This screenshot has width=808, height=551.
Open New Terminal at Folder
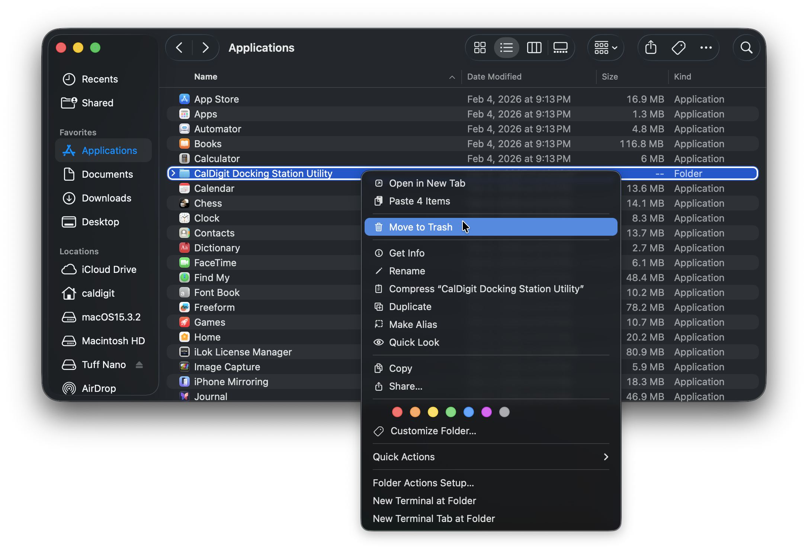pyautogui.click(x=424, y=500)
